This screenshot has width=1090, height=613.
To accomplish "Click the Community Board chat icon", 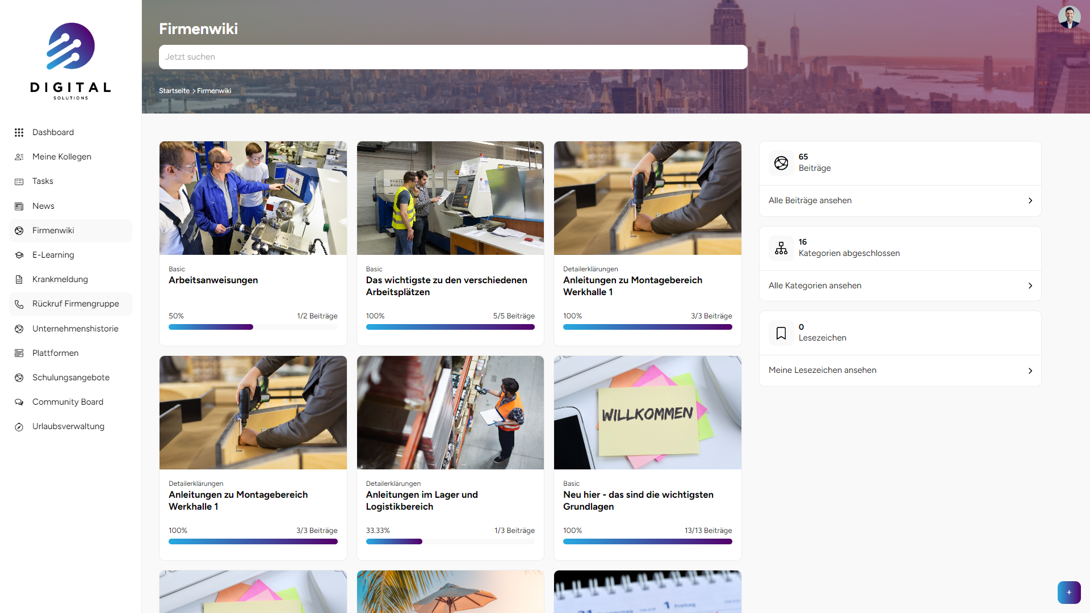I will coord(19,402).
